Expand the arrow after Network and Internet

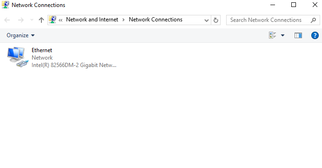coord(123,20)
